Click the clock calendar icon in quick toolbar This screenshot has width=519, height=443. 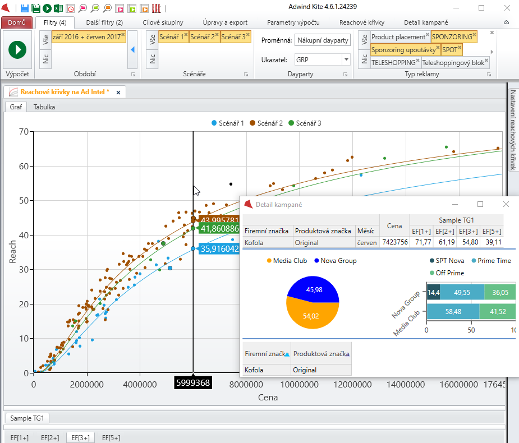click(x=70, y=8)
